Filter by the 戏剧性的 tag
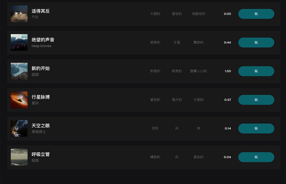This screenshot has height=184, width=286. pyautogui.click(x=199, y=14)
